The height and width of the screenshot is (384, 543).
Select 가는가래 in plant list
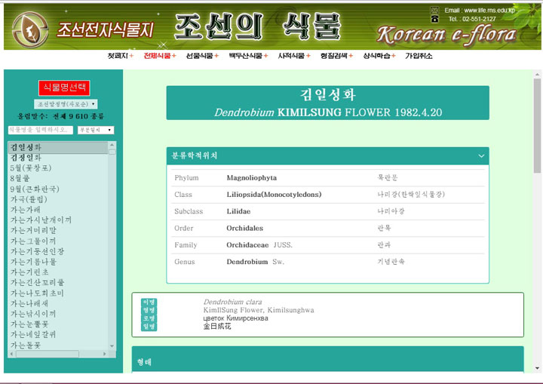coord(26,210)
